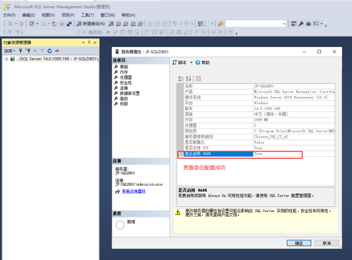This screenshot has width=352, height=260.
Task: Click the find in files toolbar icon
Action: (221, 24)
